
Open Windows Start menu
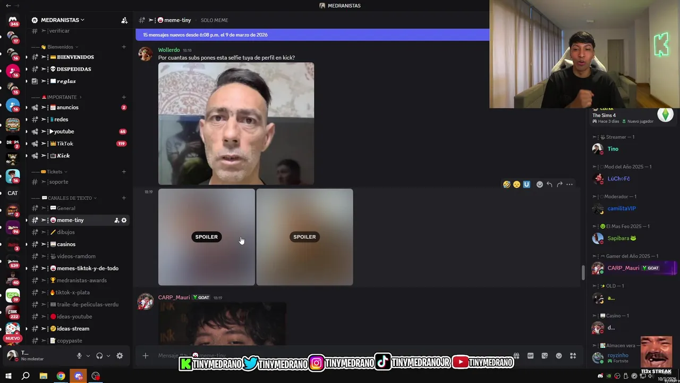(8, 376)
